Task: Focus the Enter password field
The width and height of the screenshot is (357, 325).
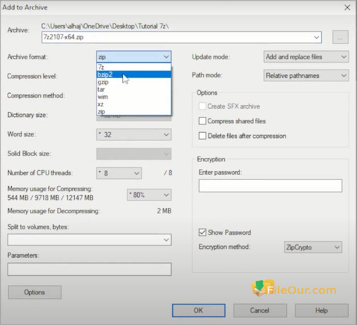Action: (270, 186)
